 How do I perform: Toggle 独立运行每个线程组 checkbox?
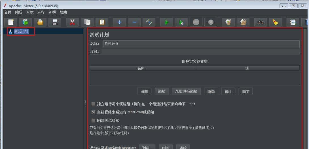coord(94,104)
